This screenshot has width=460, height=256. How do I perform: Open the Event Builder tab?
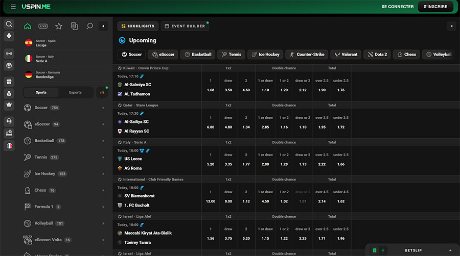click(185, 26)
